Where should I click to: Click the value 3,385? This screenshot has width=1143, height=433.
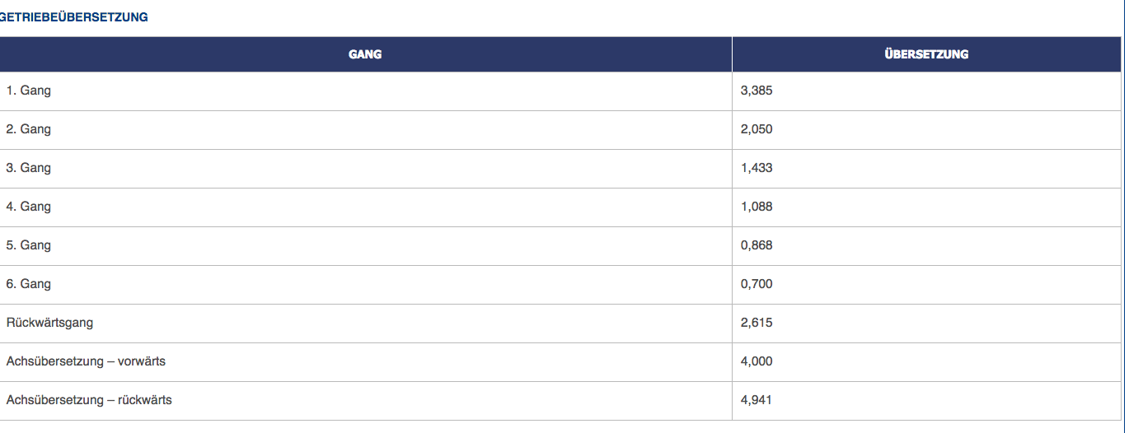click(x=757, y=91)
